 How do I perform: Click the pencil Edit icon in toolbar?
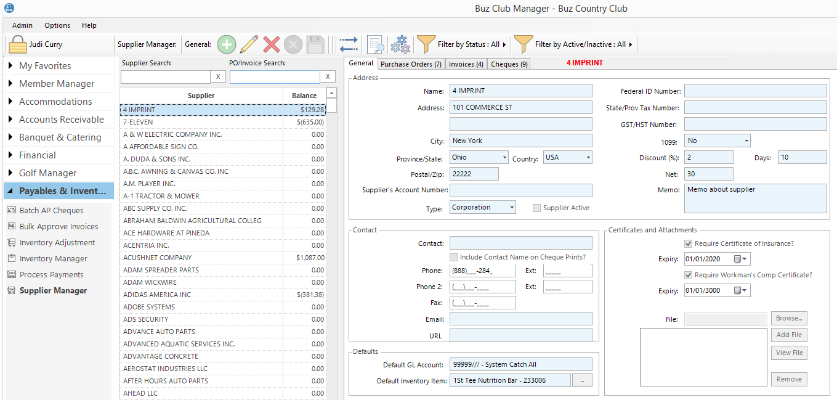coord(249,44)
